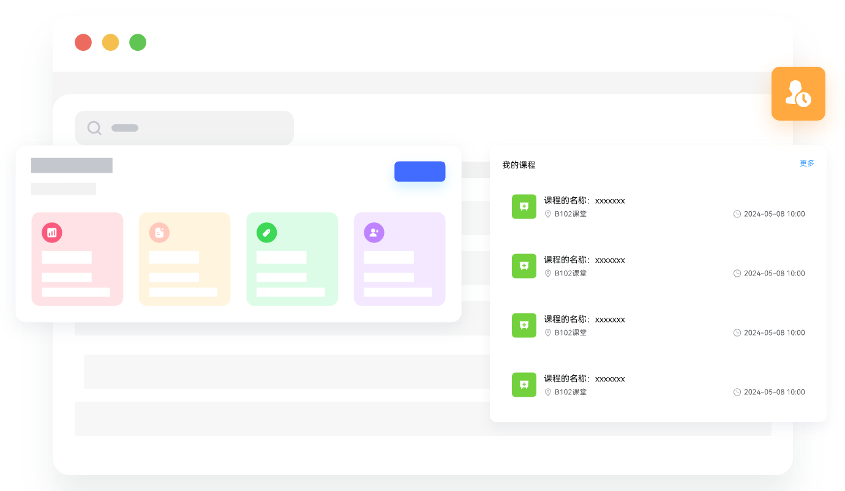
Task: Click the 我的课程 panel heading
Action: pos(519,165)
